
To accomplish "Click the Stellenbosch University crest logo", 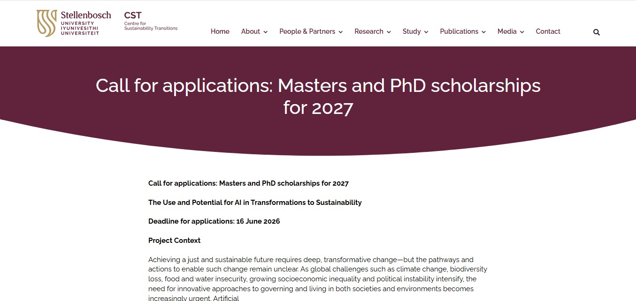I will pyautogui.click(x=46, y=23).
